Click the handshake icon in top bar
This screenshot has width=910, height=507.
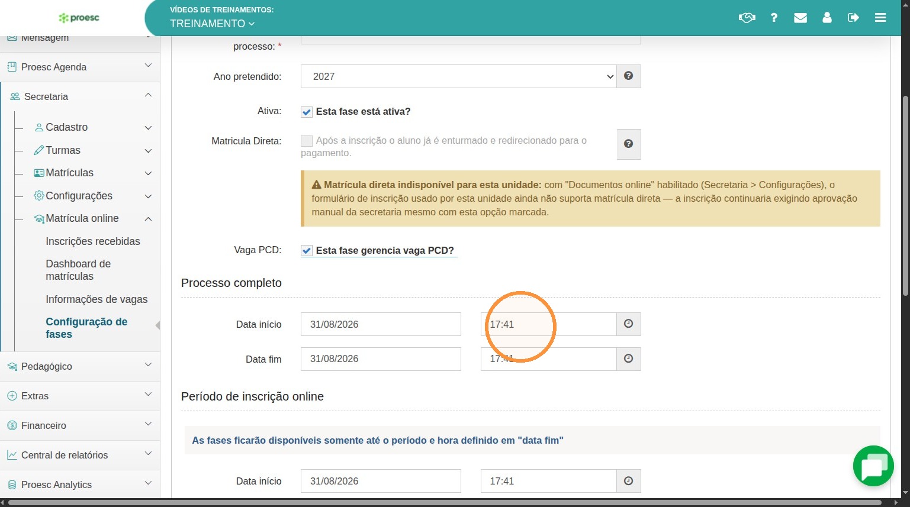click(x=747, y=18)
